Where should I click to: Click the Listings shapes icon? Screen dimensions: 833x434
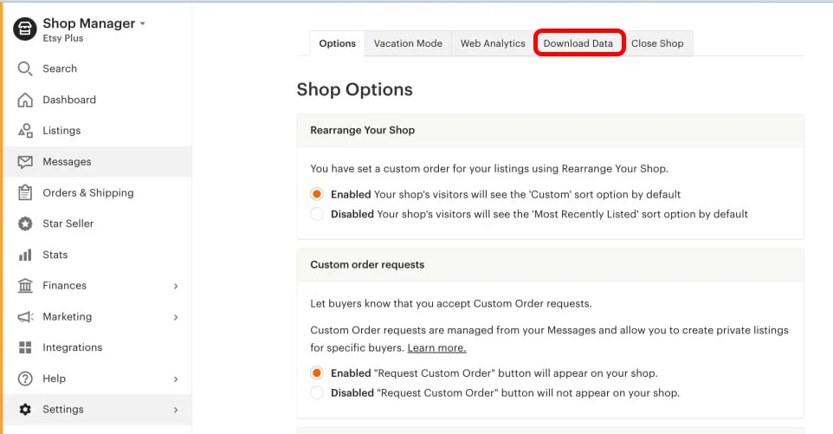click(x=25, y=131)
